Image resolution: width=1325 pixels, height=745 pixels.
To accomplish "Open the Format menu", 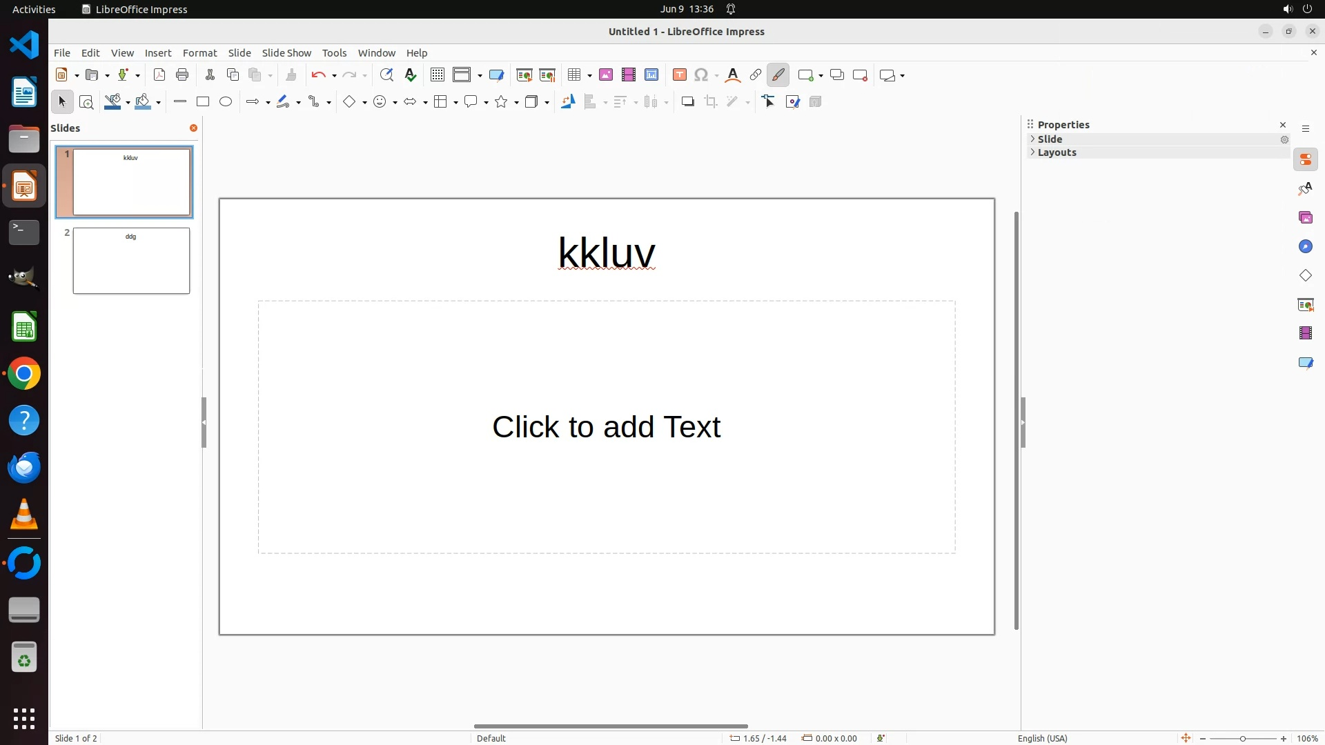I will pos(199,53).
